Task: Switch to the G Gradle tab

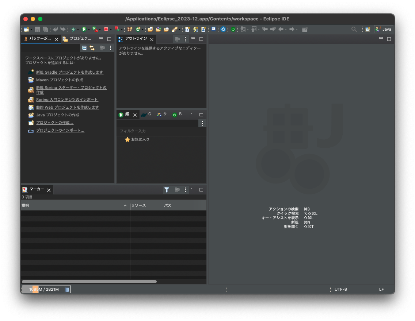Action: (x=146, y=115)
